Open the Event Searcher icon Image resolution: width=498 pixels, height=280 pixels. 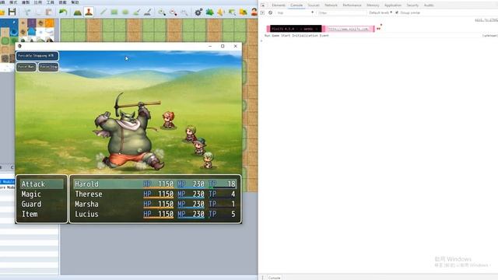232,12
